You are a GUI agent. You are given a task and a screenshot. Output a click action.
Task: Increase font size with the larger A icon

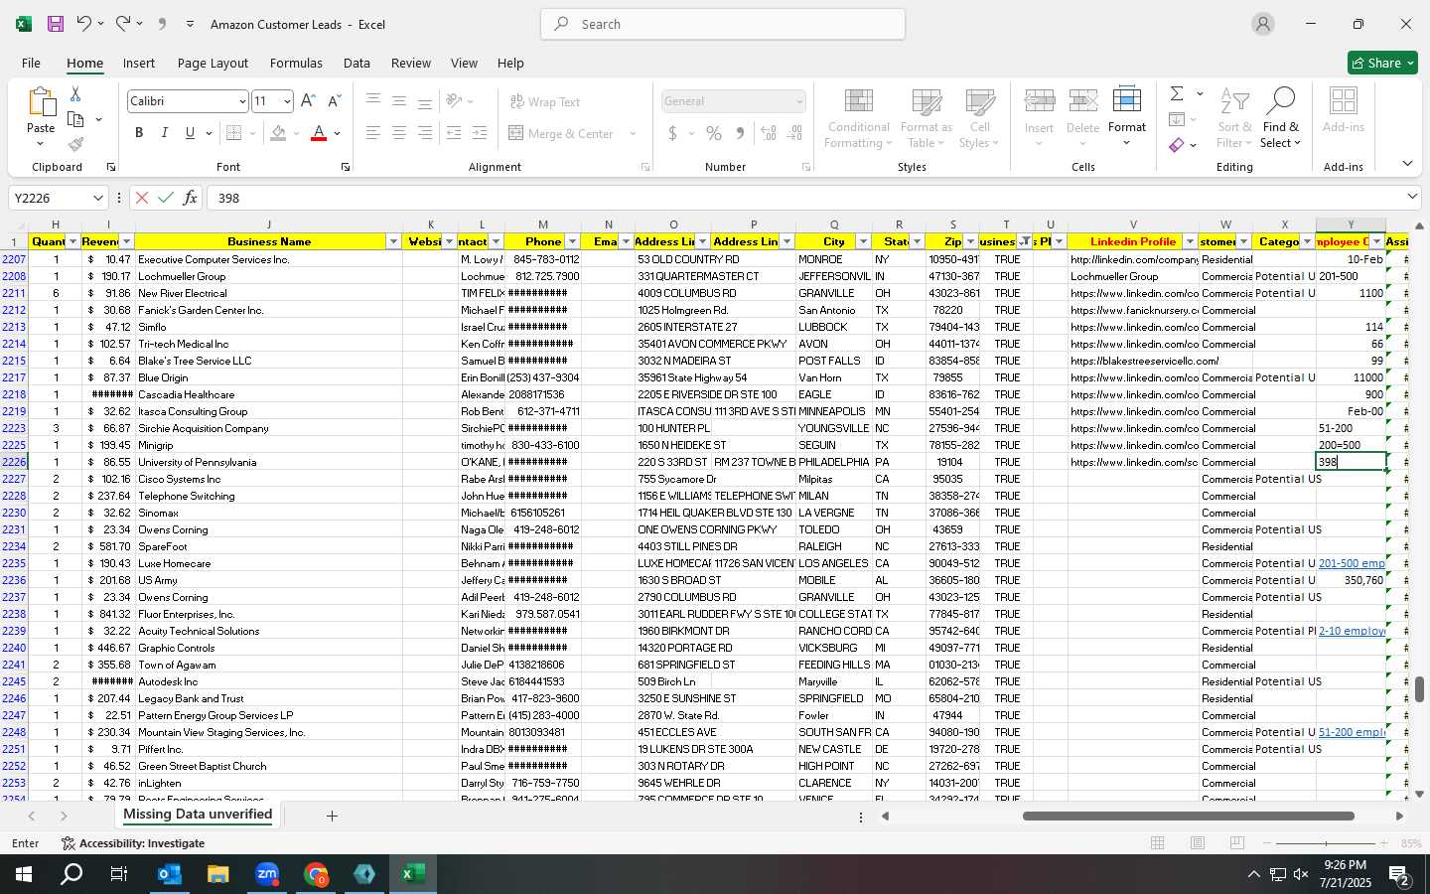(x=308, y=101)
